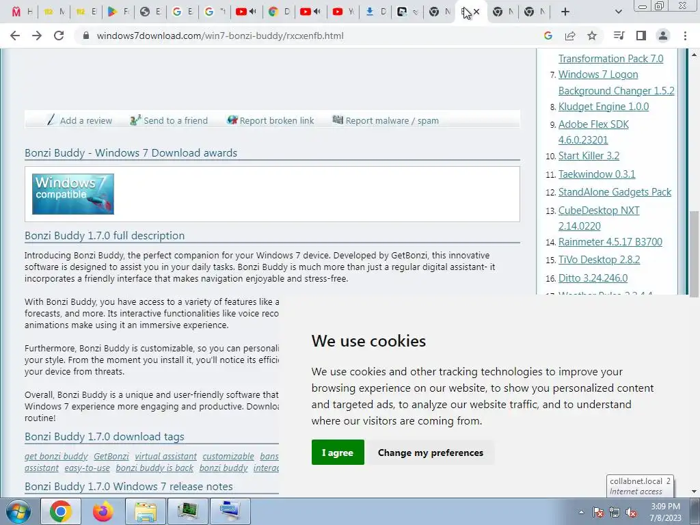The image size is (700, 525).
Task: Click the standalone 'bonzi buddy' tag
Action: 224,468
